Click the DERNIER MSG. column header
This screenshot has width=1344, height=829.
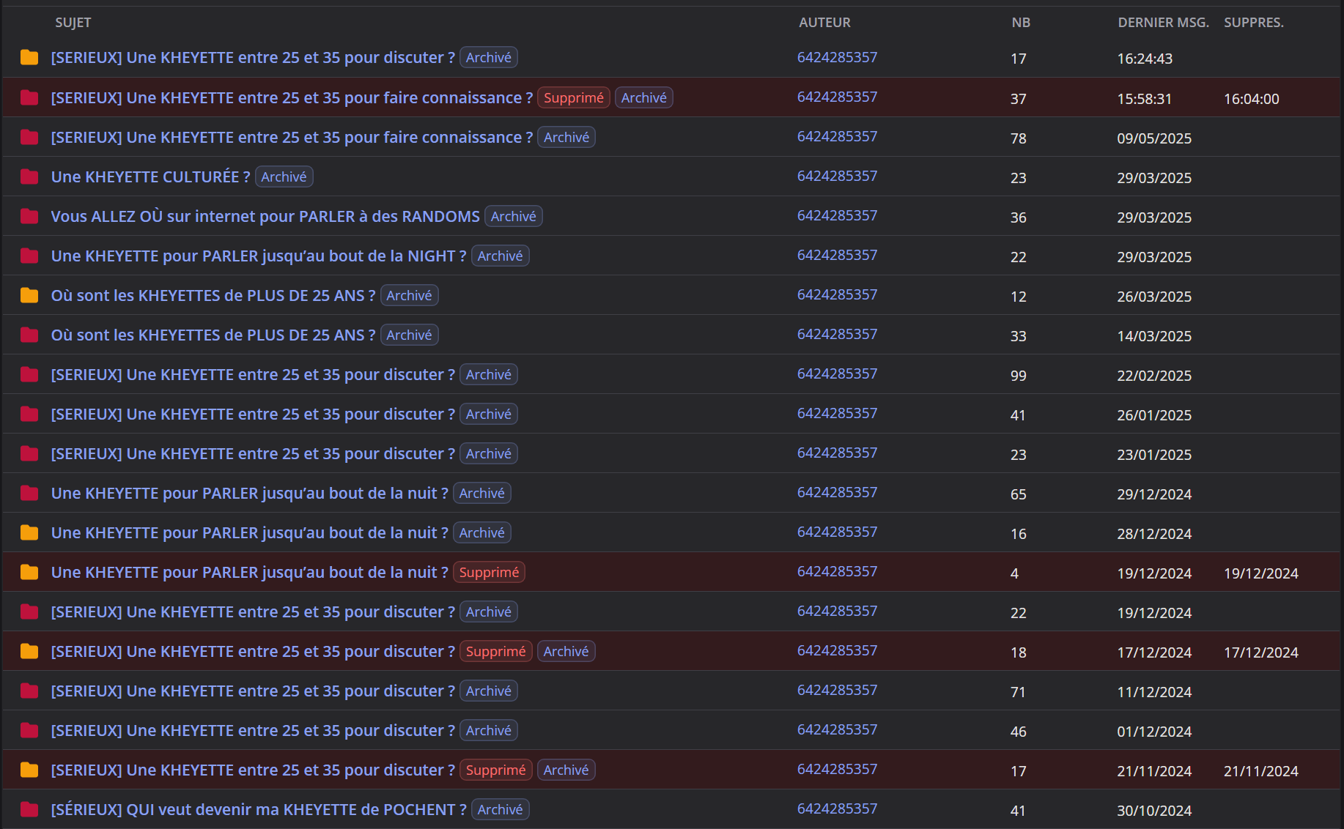tap(1163, 23)
